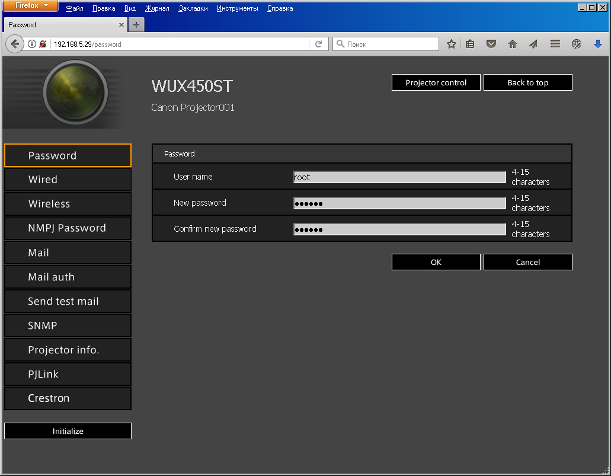Image resolution: width=611 pixels, height=476 pixels.
Task: Open the Журнал menu
Action: coord(157,8)
